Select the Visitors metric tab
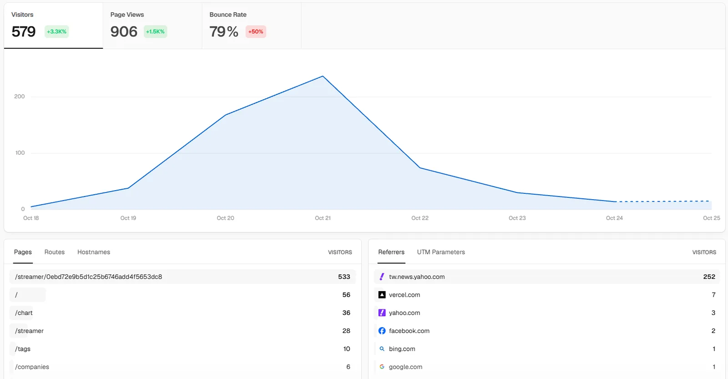This screenshot has width=728, height=379. coord(53,25)
